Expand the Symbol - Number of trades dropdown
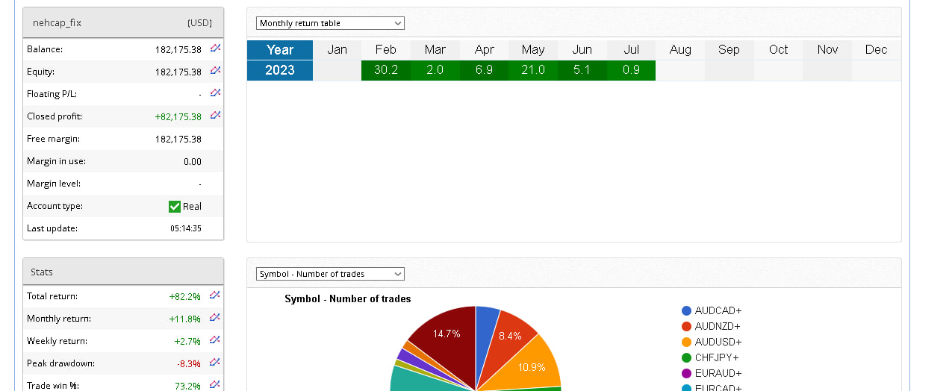952x391 pixels. click(x=330, y=274)
